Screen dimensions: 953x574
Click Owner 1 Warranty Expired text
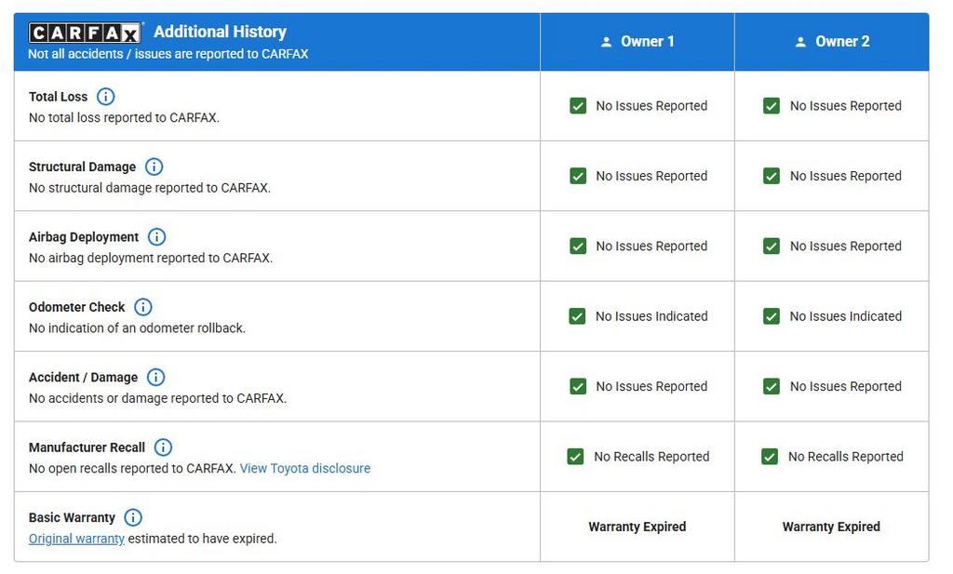(x=638, y=527)
